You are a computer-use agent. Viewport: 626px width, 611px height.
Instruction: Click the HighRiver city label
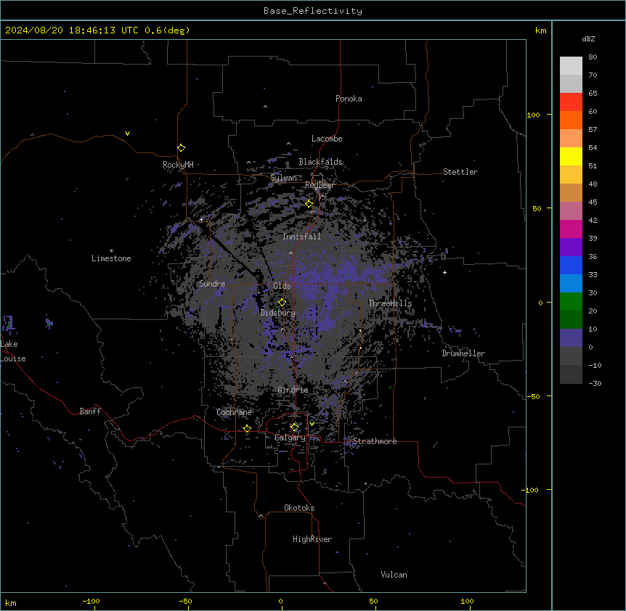(312, 539)
